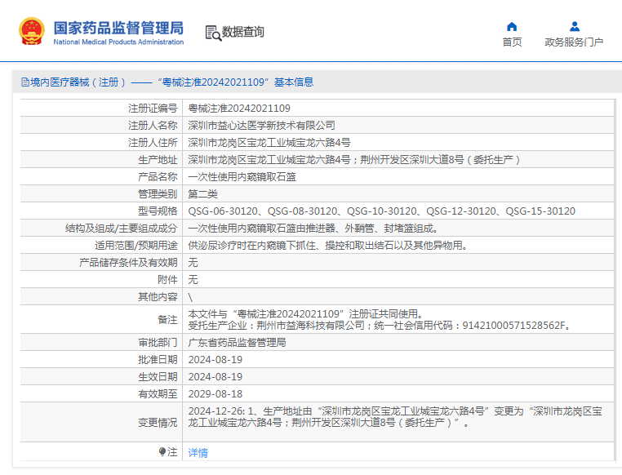Open the 详情 details link
622x475 pixels.
click(x=198, y=452)
